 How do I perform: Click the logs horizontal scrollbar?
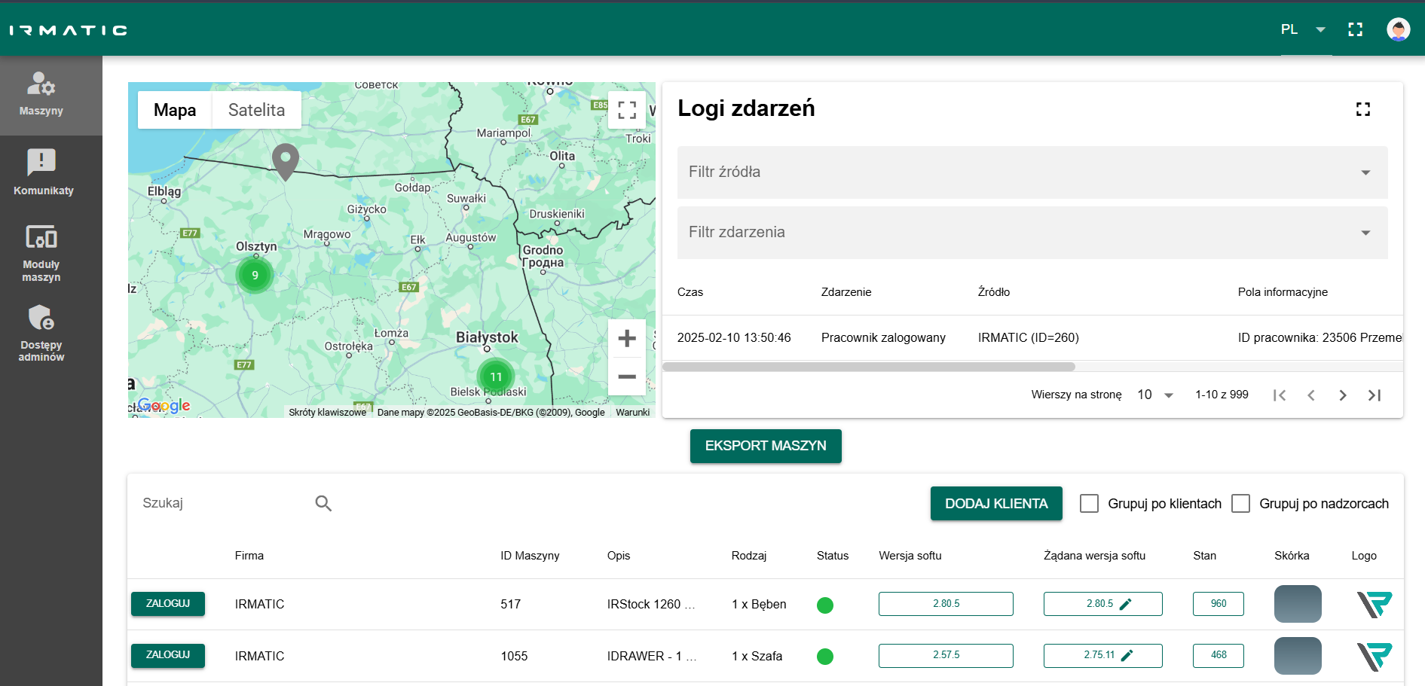(x=869, y=367)
